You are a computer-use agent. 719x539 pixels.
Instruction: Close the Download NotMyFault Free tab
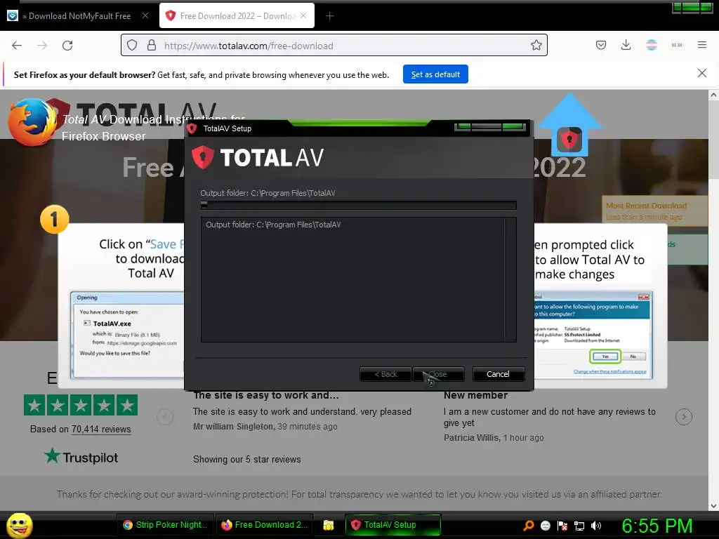[x=145, y=15]
